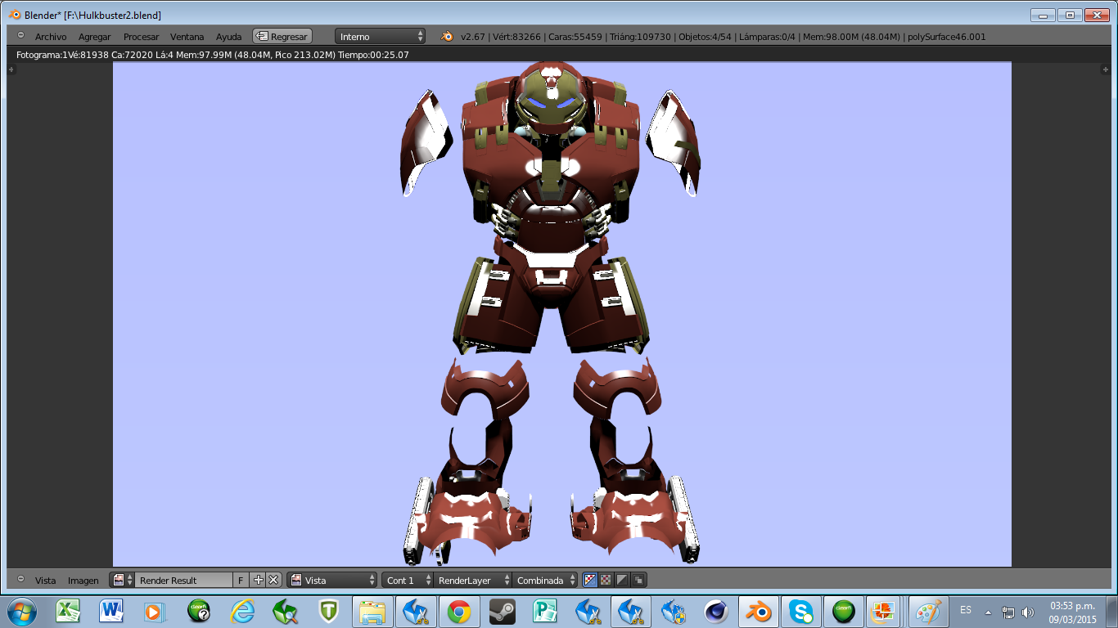Screen dimensions: 1118x628
Task: Open the Interno render engine dropdown
Action: [381, 37]
